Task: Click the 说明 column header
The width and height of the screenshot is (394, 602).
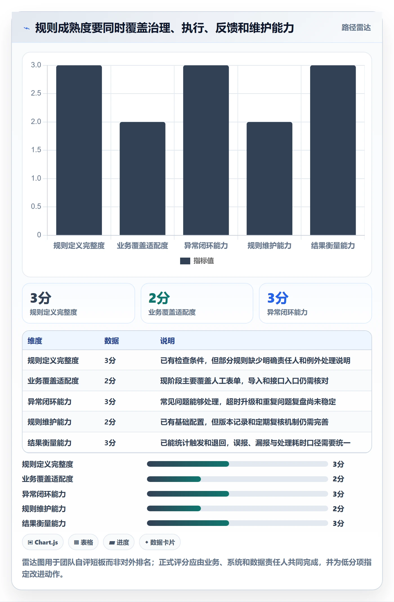Action: pos(167,341)
